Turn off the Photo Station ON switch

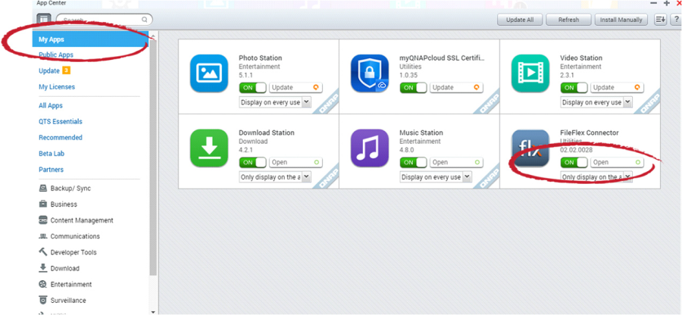pos(252,87)
